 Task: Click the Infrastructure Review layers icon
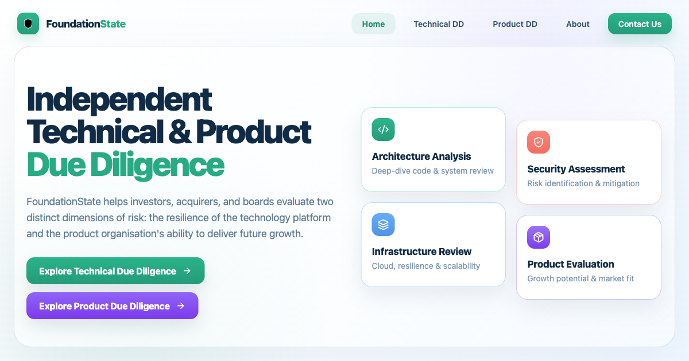(x=383, y=225)
